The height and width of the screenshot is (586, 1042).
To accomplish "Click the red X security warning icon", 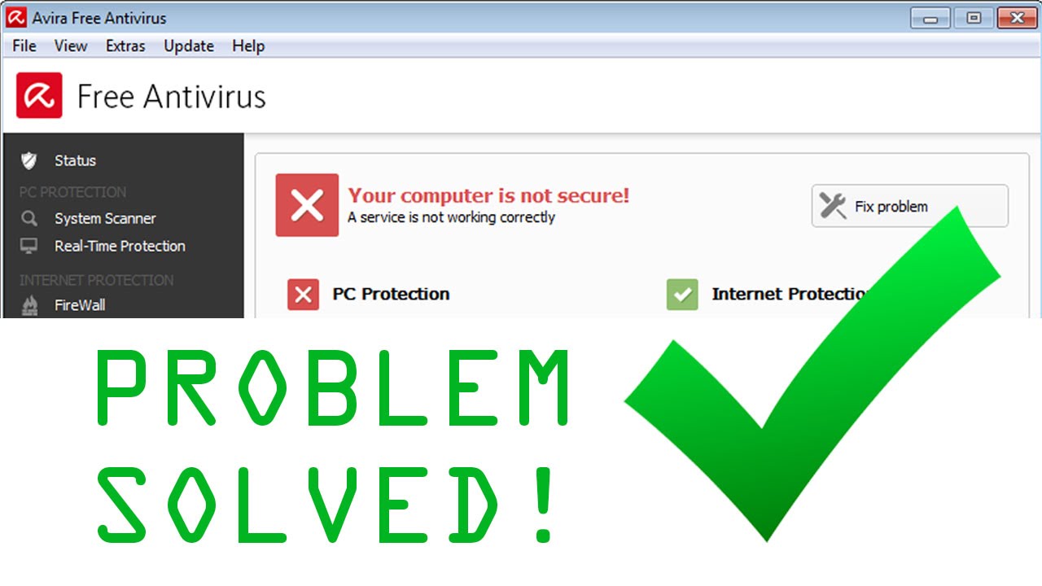I will (307, 205).
